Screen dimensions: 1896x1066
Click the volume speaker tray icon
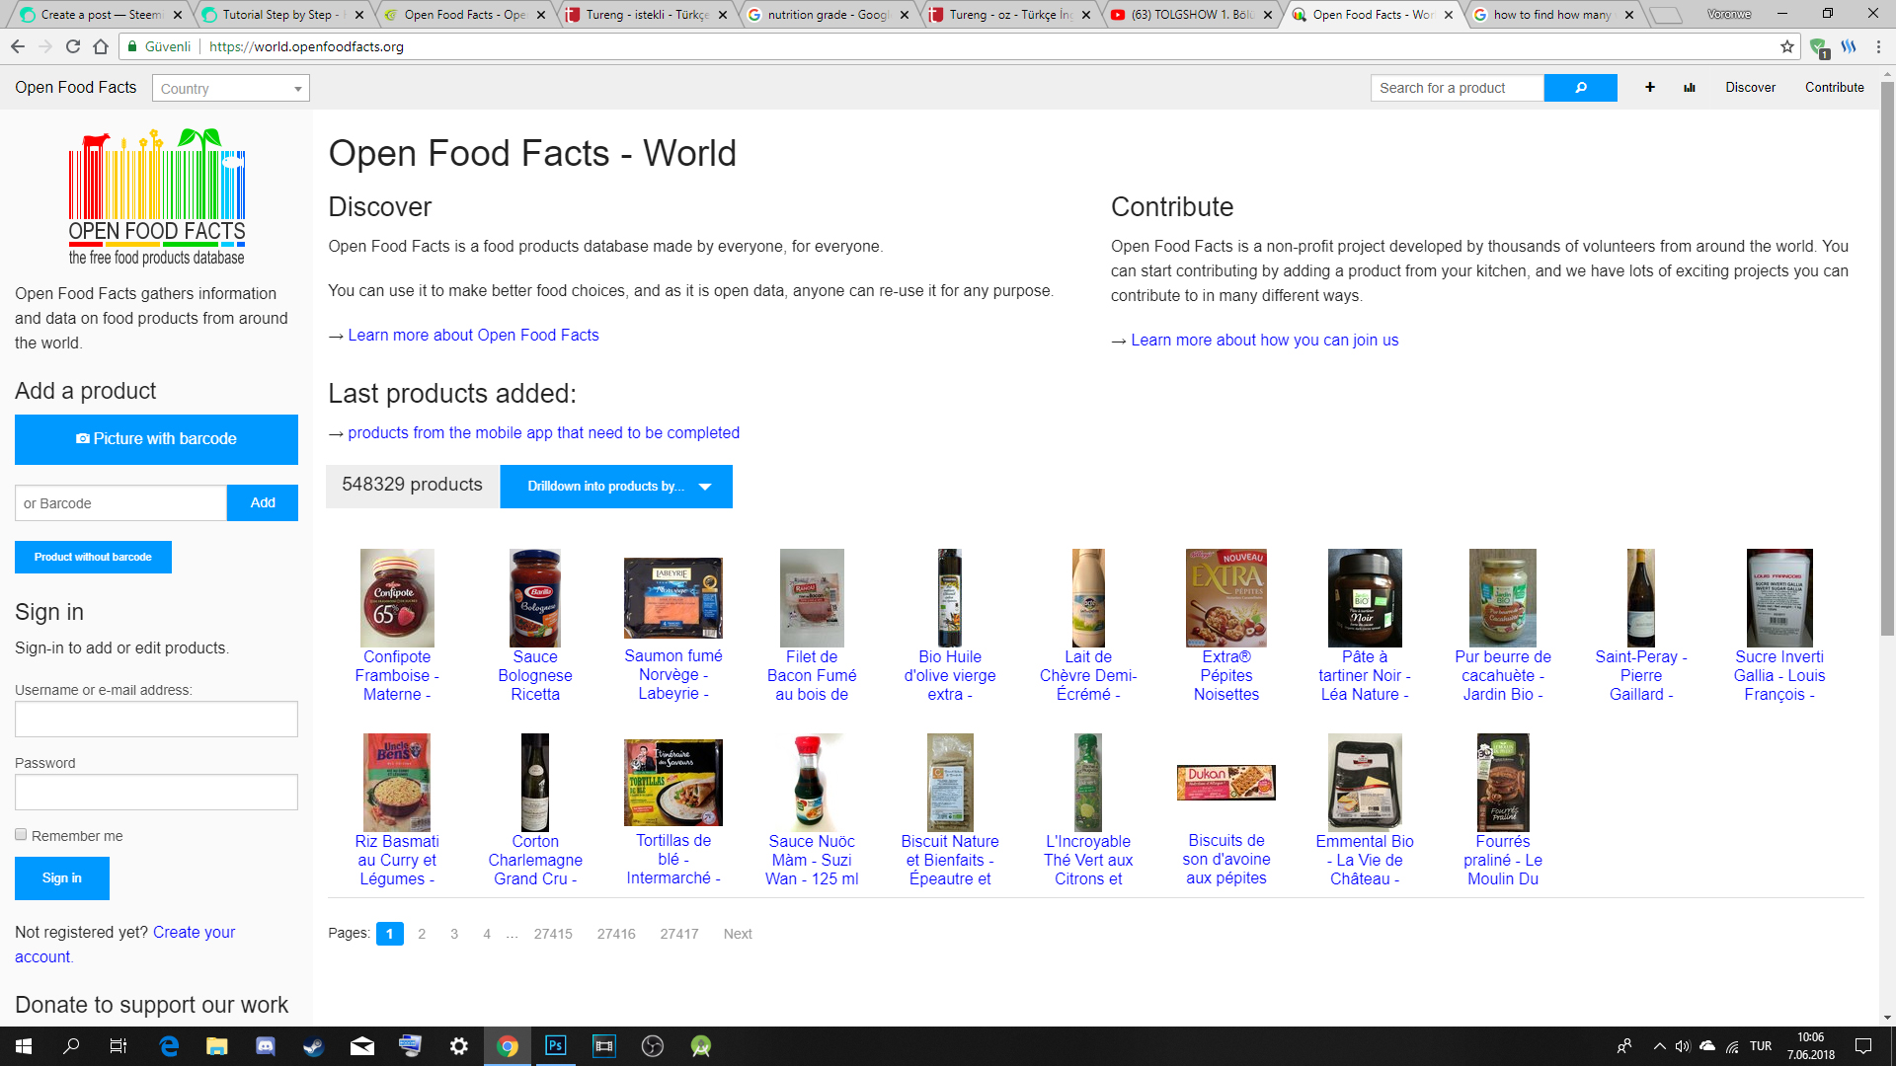[x=1683, y=1046]
